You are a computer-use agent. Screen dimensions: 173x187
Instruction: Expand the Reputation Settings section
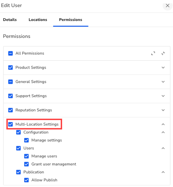(x=163, y=110)
